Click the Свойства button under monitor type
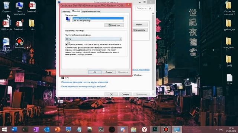 point(114,25)
